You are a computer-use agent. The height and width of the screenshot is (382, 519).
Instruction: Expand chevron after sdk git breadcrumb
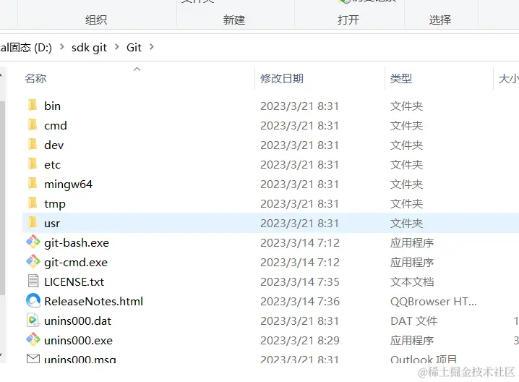[x=117, y=47]
